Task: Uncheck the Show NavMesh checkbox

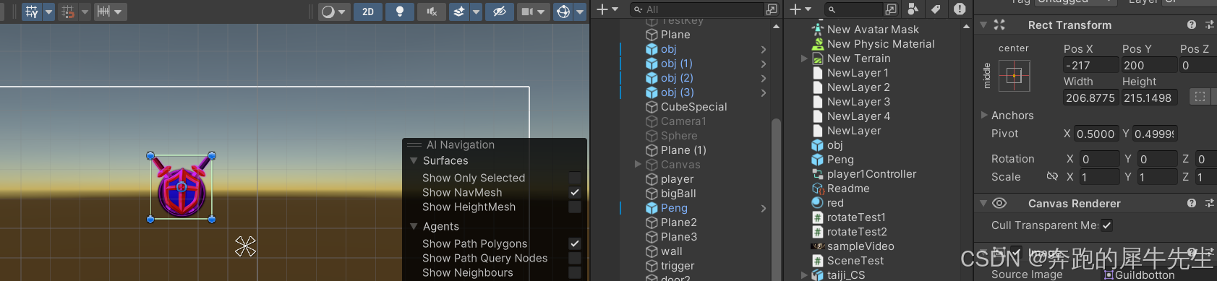Action: coord(575,192)
